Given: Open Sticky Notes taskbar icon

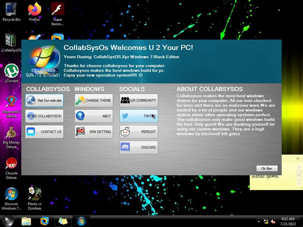Looking at the screenshot, I should pos(63,221).
